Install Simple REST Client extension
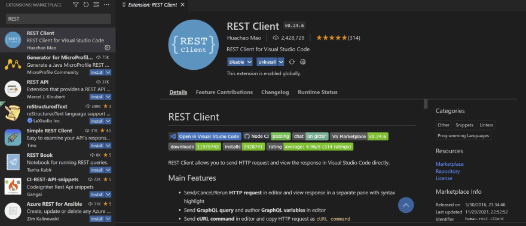The image size is (526, 226). tap(97, 145)
